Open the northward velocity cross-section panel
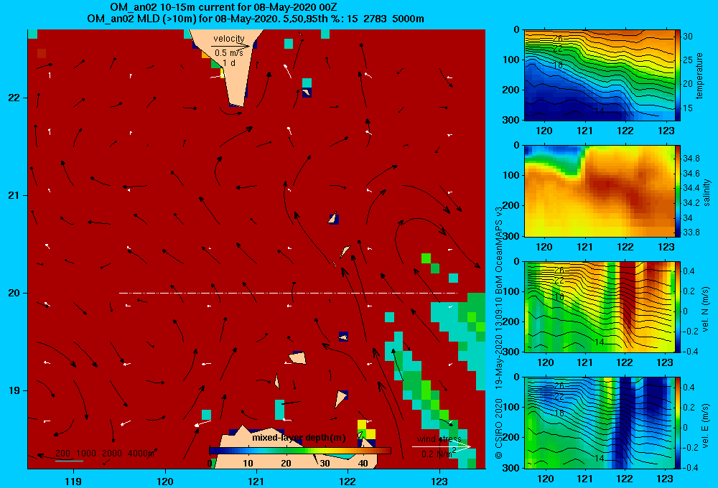Image resolution: width=718 pixels, height=488 pixels. pyautogui.click(x=599, y=306)
